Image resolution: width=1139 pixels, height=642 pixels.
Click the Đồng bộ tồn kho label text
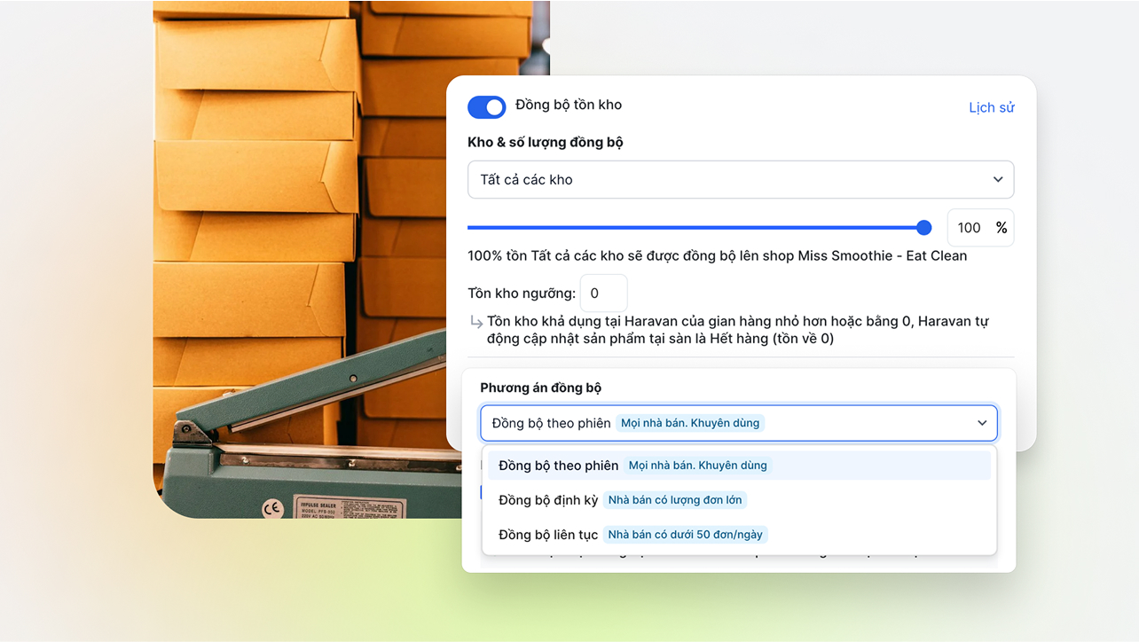pyautogui.click(x=569, y=105)
